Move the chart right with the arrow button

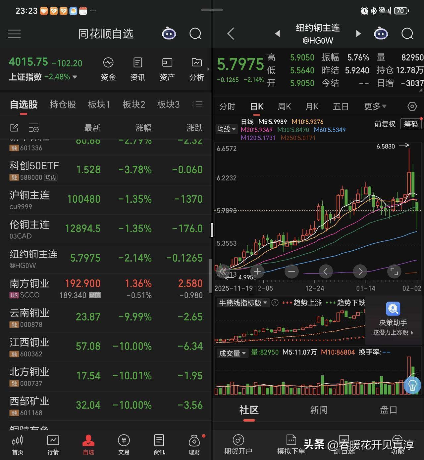coord(360,272)
